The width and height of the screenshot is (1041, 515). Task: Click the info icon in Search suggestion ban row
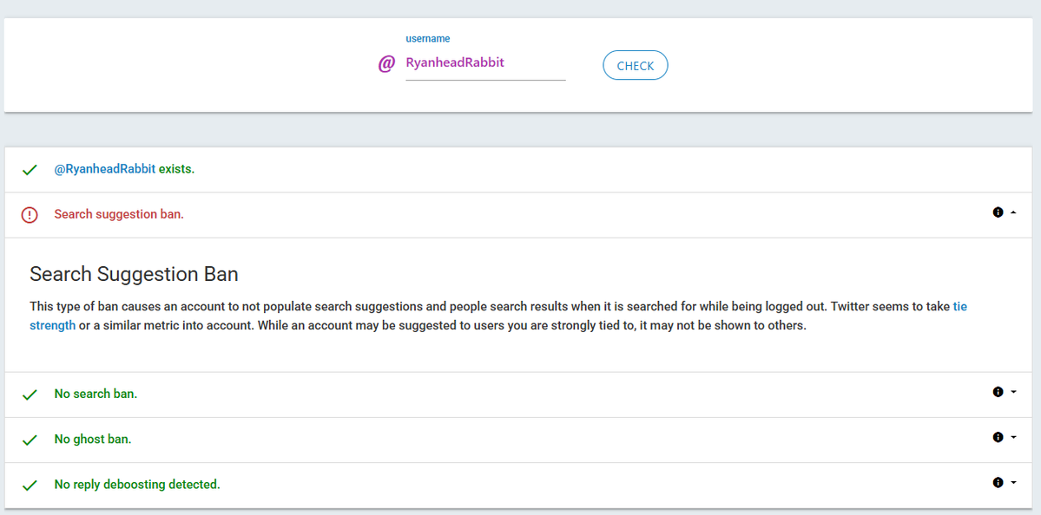click(998, 212)
